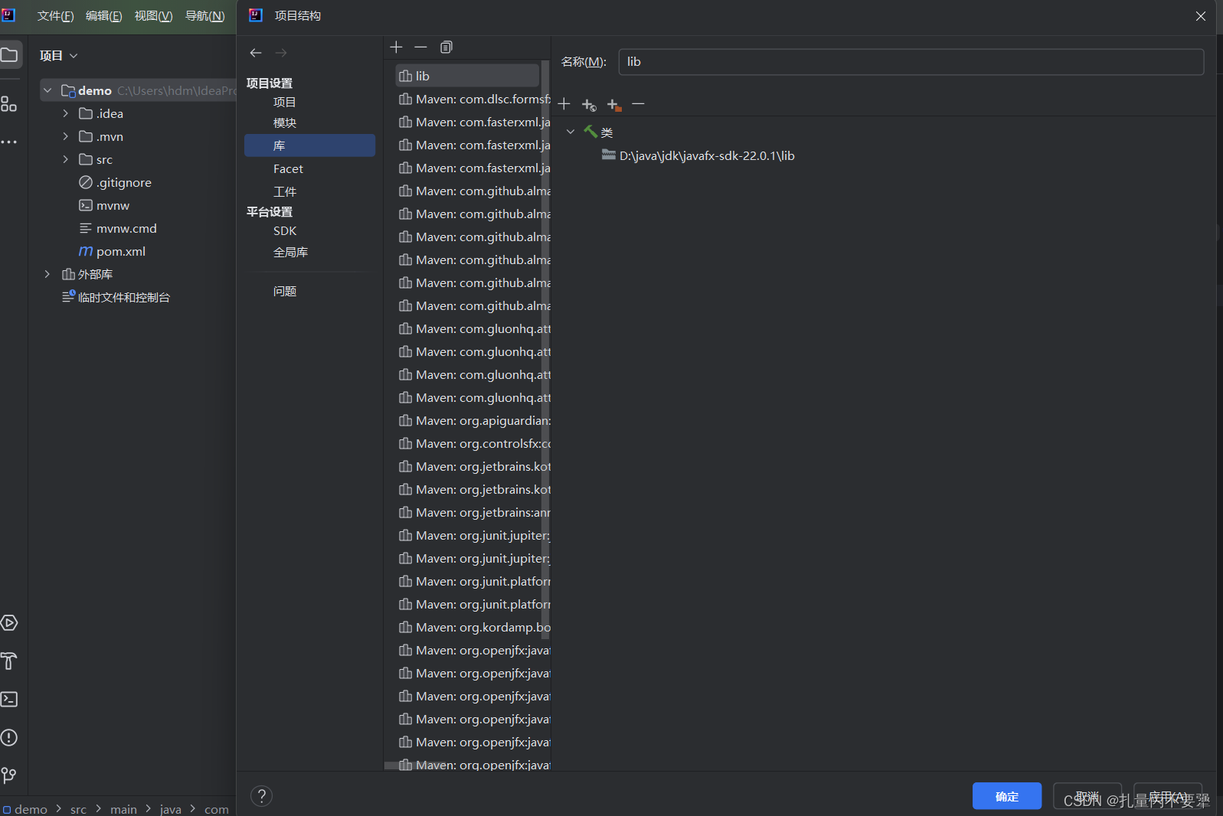
Task: Remove the selected library
Action: tap(420, 47)
